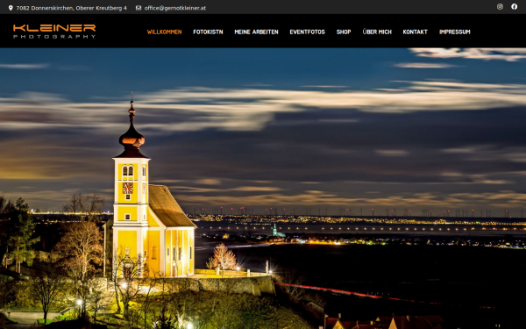Click the map pin location icon

point(11,8)
